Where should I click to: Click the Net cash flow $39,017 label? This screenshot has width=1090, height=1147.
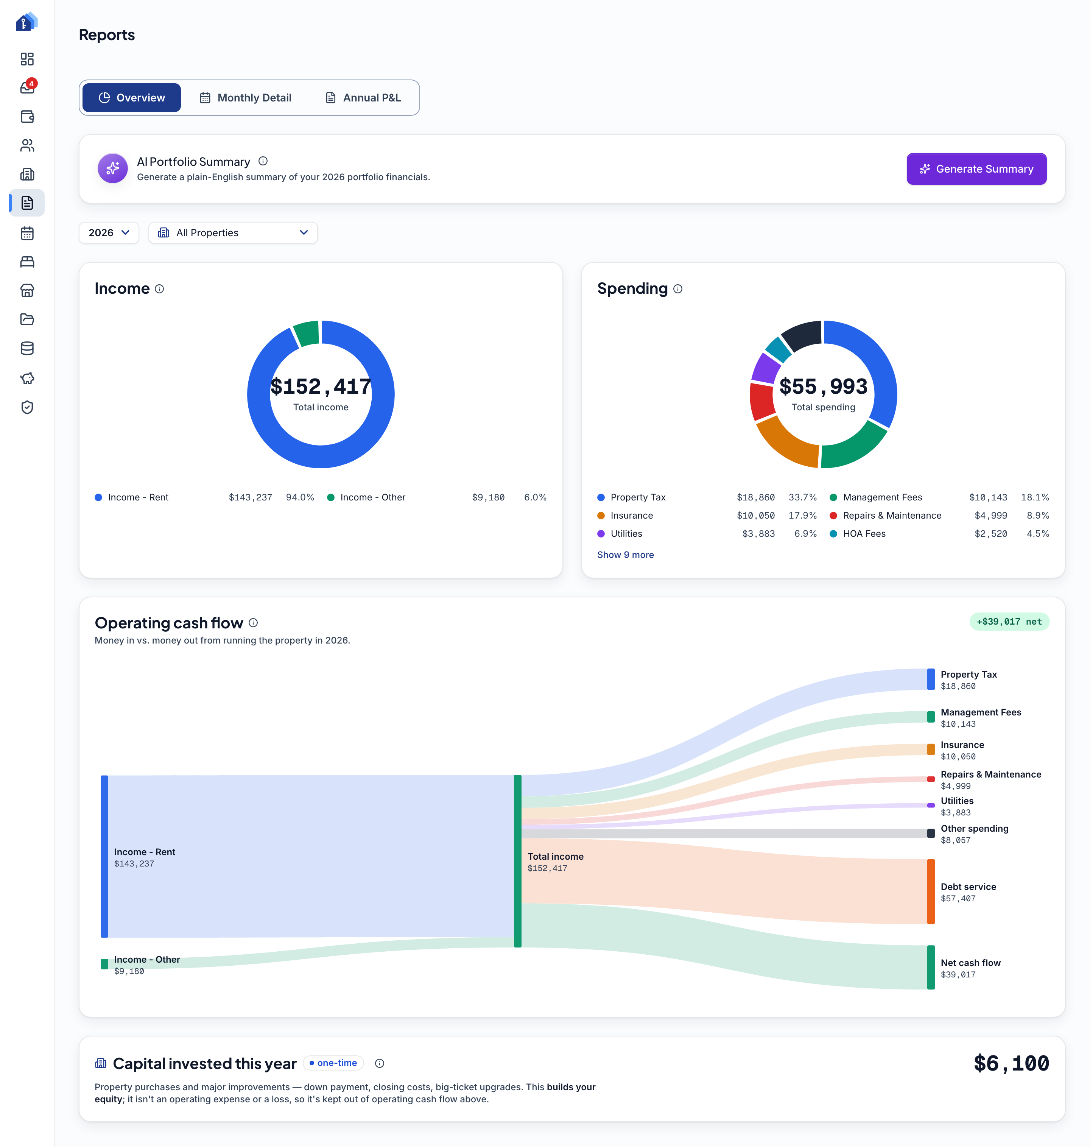[970, 968]
